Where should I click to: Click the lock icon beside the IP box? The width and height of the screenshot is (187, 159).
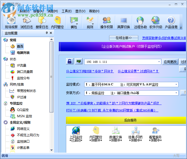tap(70, 61)
